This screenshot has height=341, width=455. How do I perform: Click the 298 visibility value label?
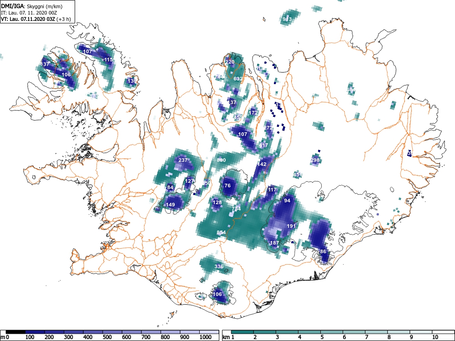pos(315,160)
